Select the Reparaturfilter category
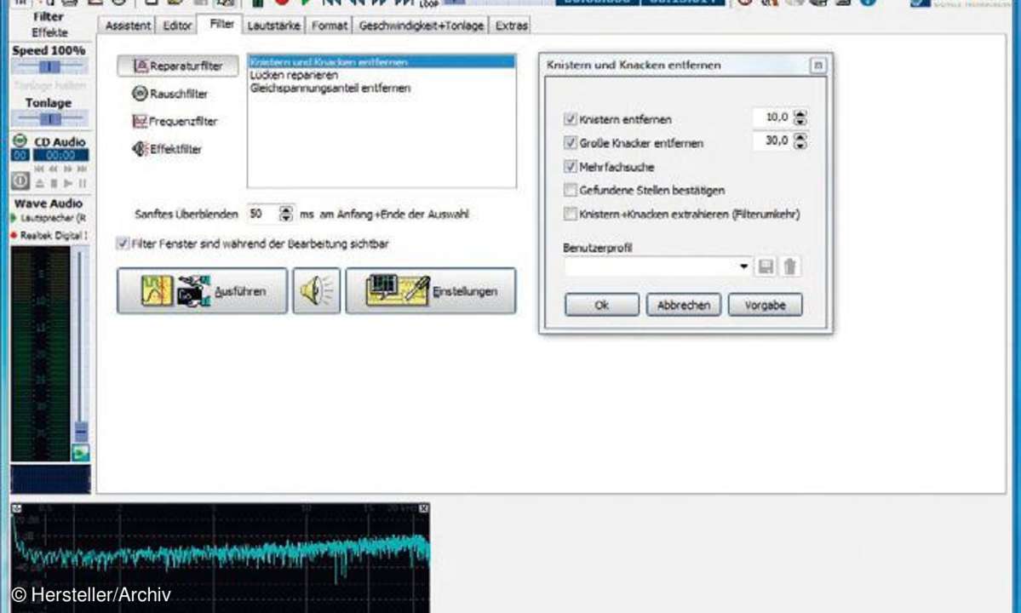1021x613 pixels. pyautogui.click(x=178, y=66)
